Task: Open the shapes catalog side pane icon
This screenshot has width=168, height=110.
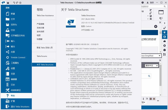Action: coord(165,54)
